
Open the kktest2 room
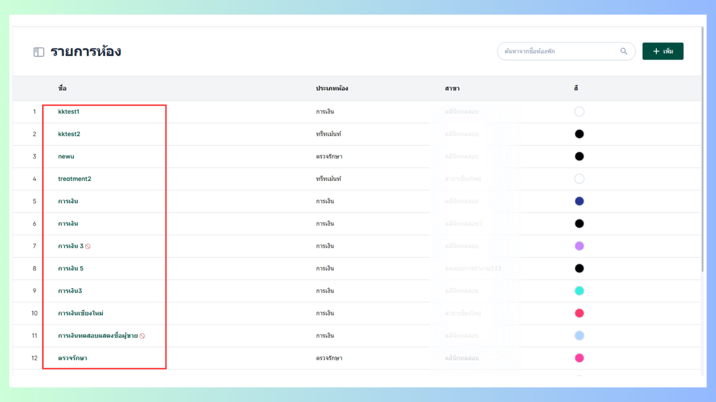point(69,134)
